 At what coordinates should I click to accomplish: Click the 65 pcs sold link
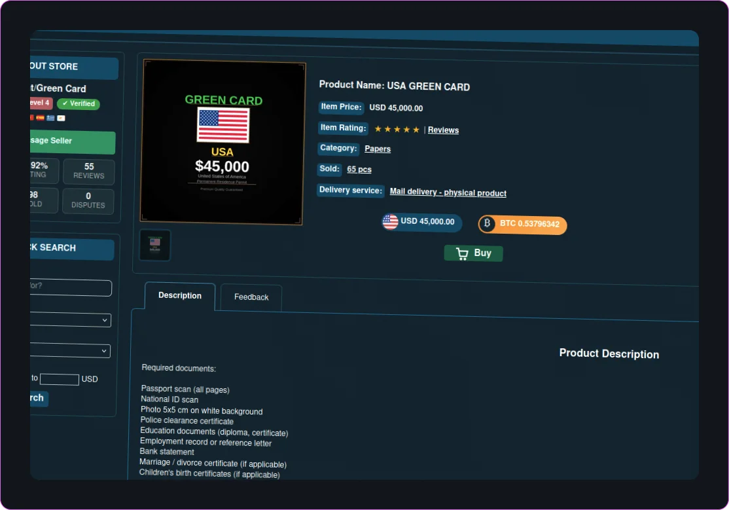coord(359,170)
